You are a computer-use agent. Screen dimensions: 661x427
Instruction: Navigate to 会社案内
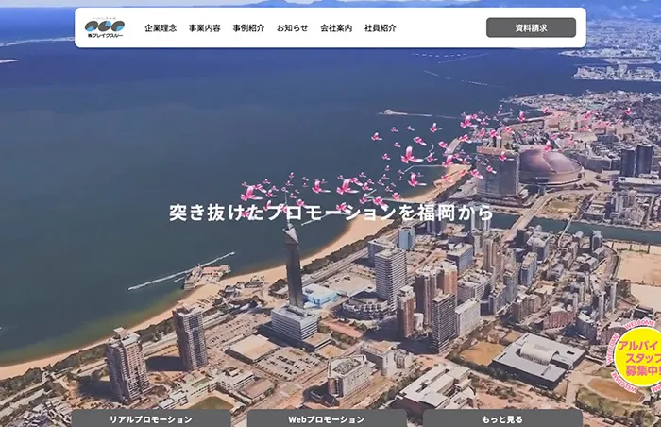[x=336, y=28]
